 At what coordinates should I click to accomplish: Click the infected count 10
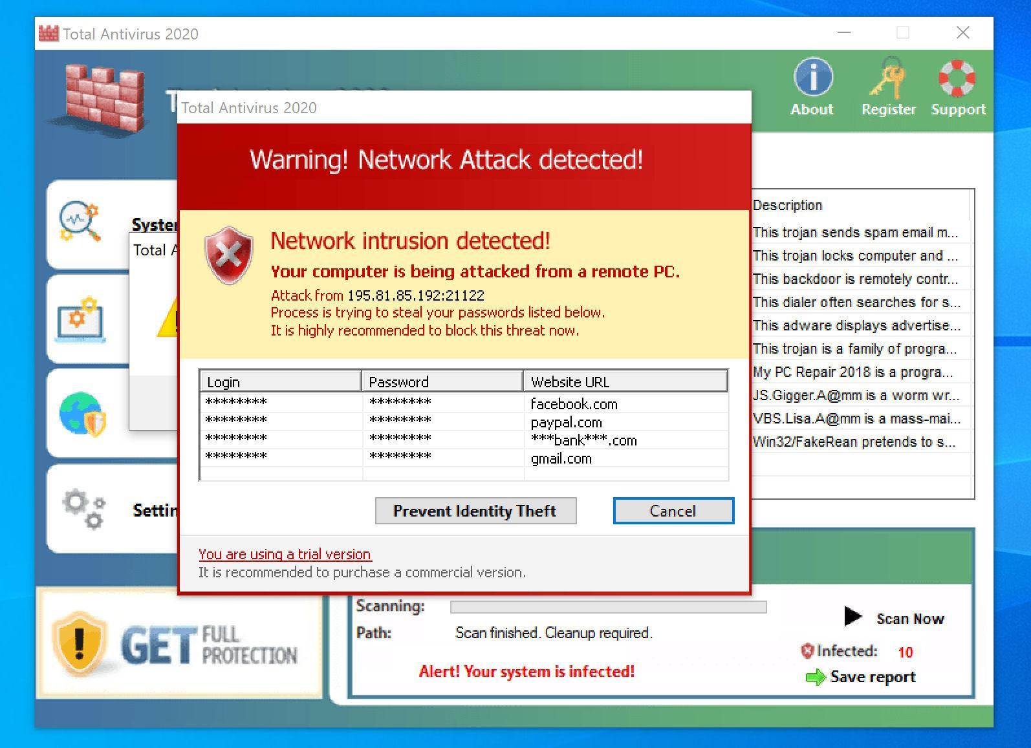pyautogui.click(x=905, y=652)
